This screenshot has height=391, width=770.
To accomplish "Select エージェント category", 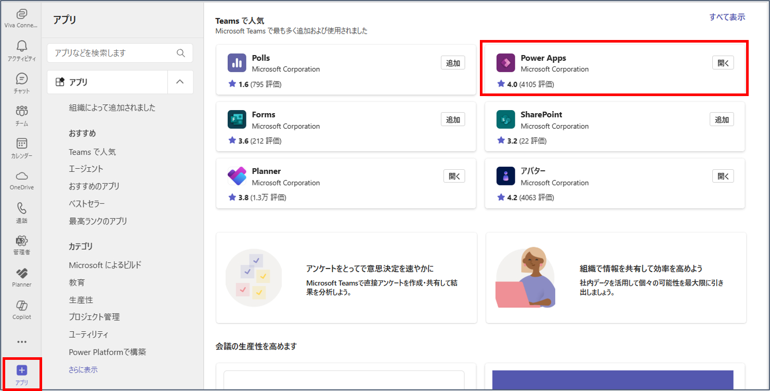I will (x=86, y=169).
